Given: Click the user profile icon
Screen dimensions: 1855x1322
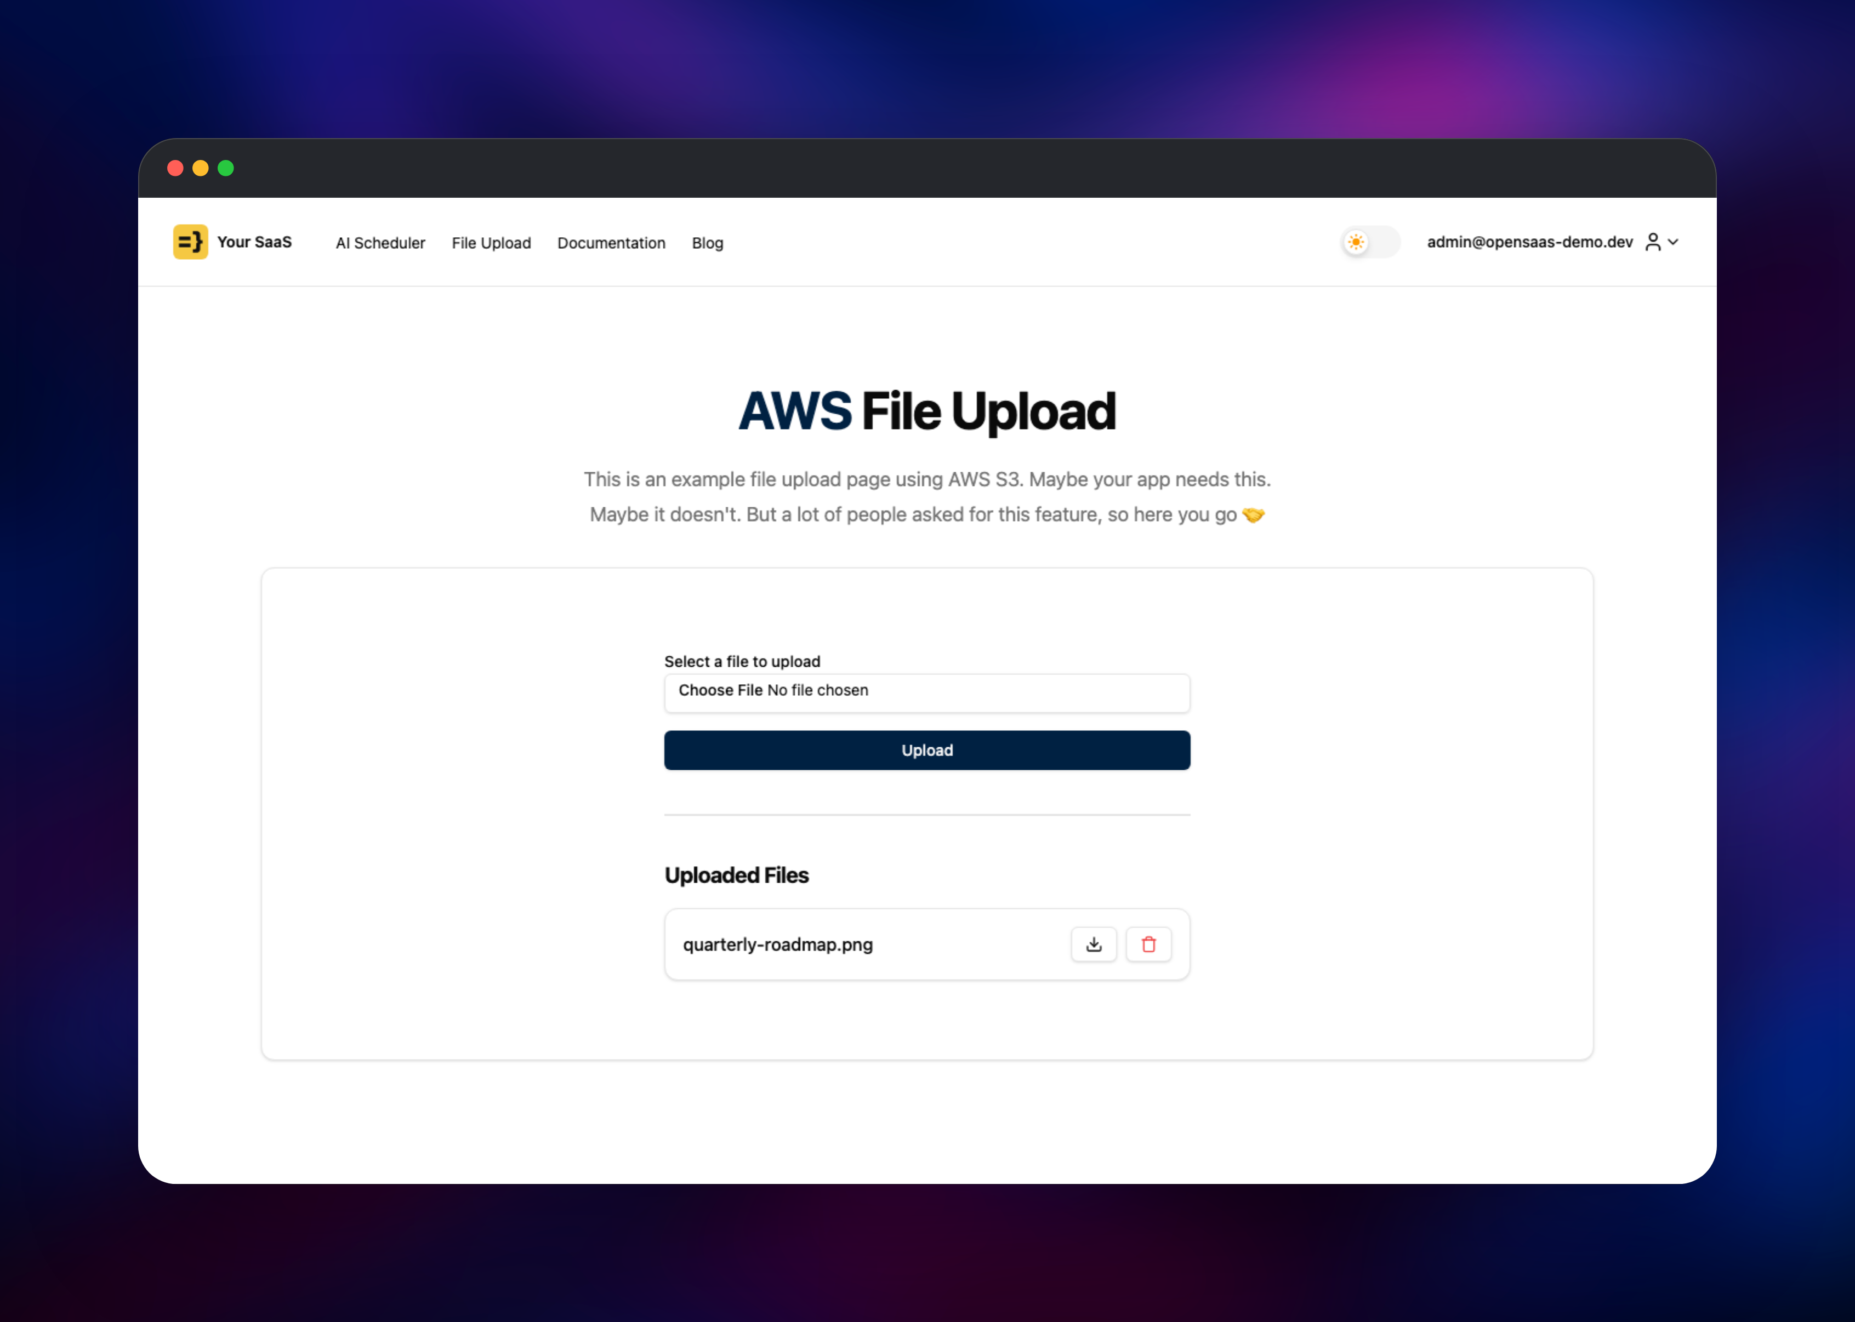Looking at the screenshot, I should click(x=1652, y=242).
